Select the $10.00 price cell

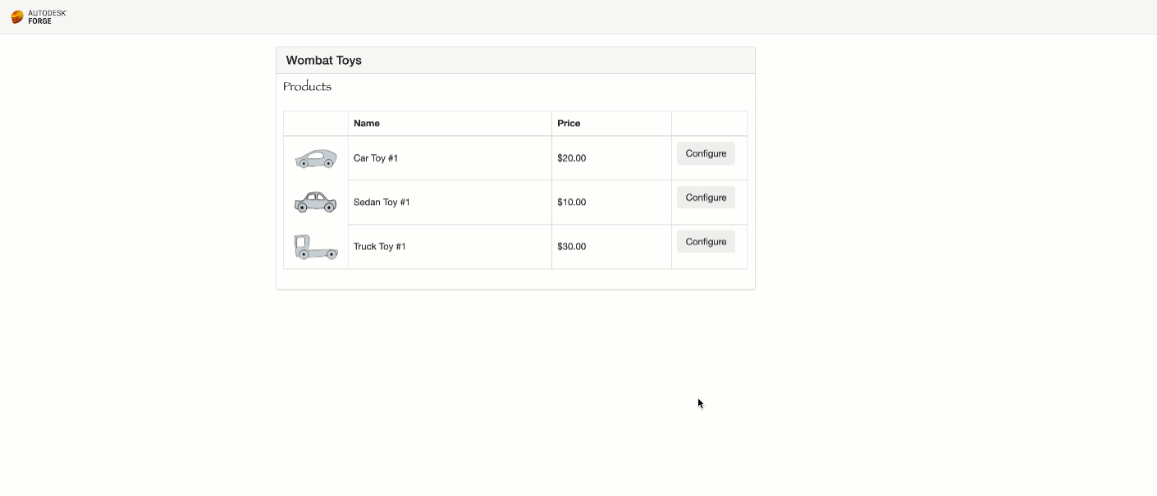(x=571, y=202)
